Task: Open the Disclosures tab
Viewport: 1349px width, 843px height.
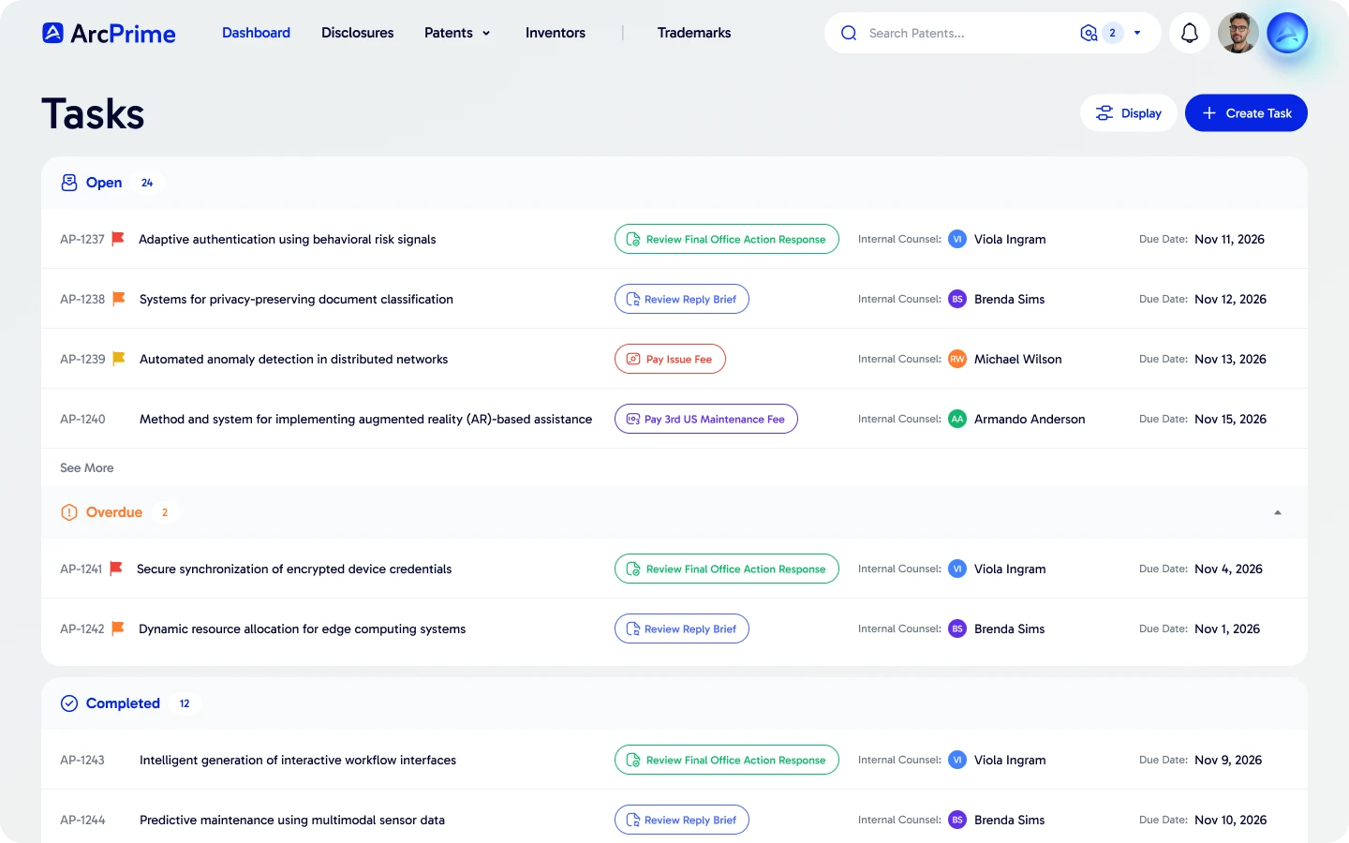Action: click(358, 33)
